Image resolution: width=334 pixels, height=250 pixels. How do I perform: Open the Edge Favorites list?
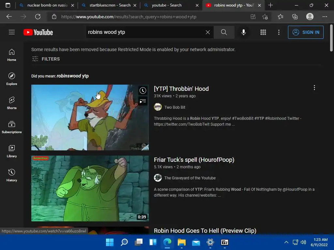click(x=281, y=17)
